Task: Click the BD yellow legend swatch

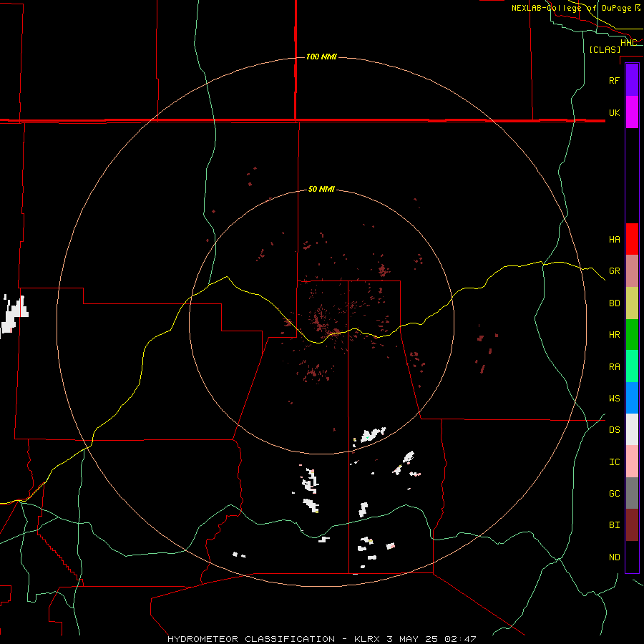Action: tap(632, 303)
